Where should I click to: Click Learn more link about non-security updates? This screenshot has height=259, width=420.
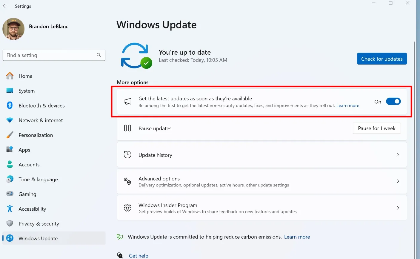348,105
